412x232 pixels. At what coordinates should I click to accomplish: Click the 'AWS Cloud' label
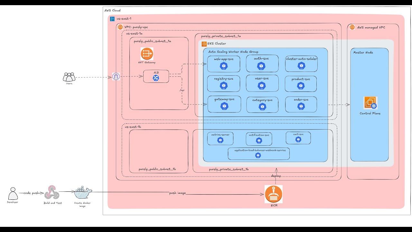112,11
